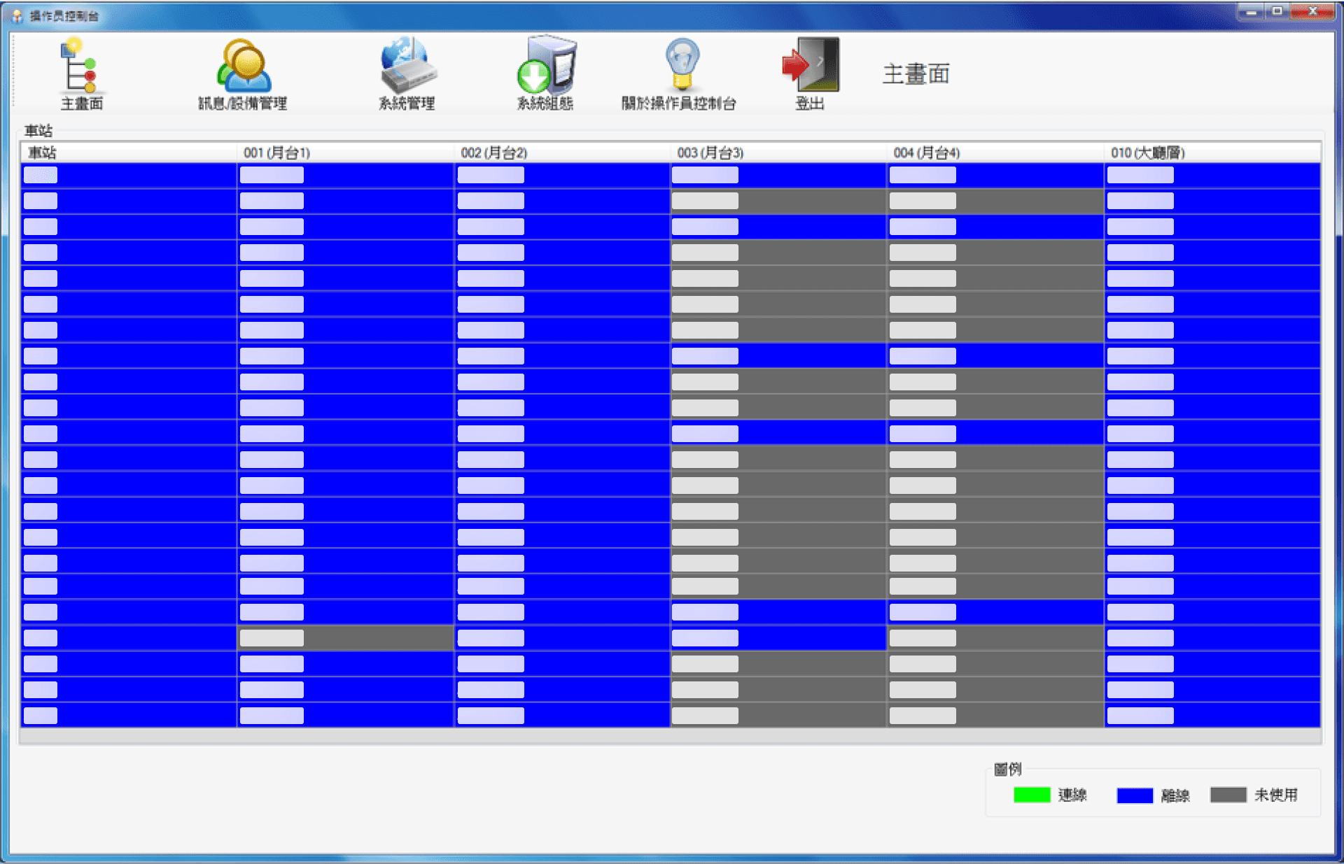The width and height of the screenshot is (1344, 864).
Task: Click the horizontal scrollbar below the table
Action: click(670, 736)
